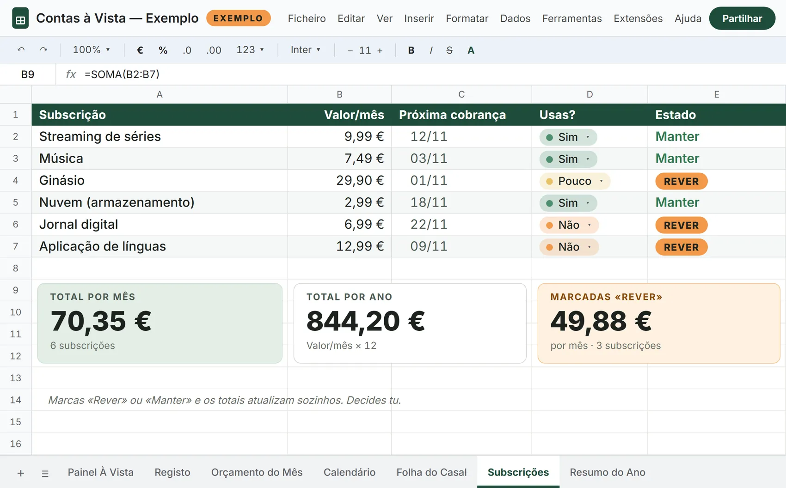This screenshot has height=488, width=786.
Task: Open the Pouco dropdown for Ginásio
Action: [x=575, y=181]
